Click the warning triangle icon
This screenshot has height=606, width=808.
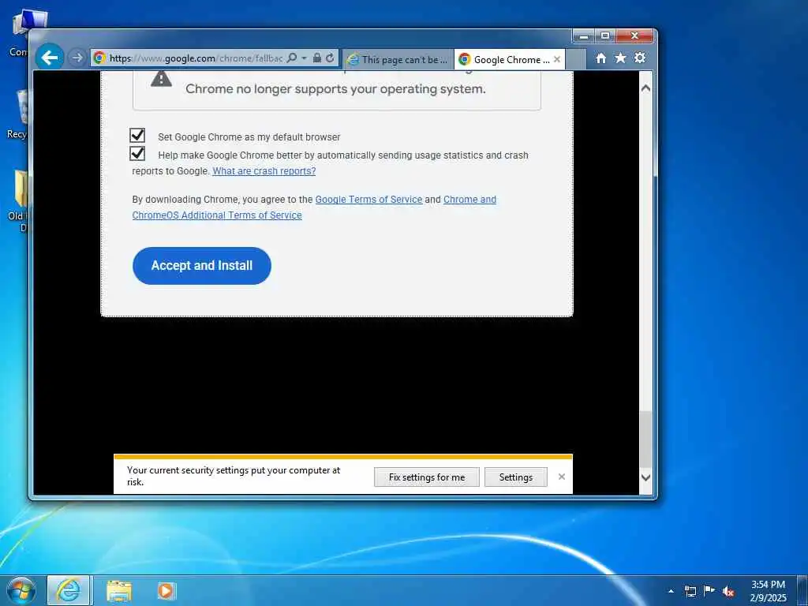161,80
